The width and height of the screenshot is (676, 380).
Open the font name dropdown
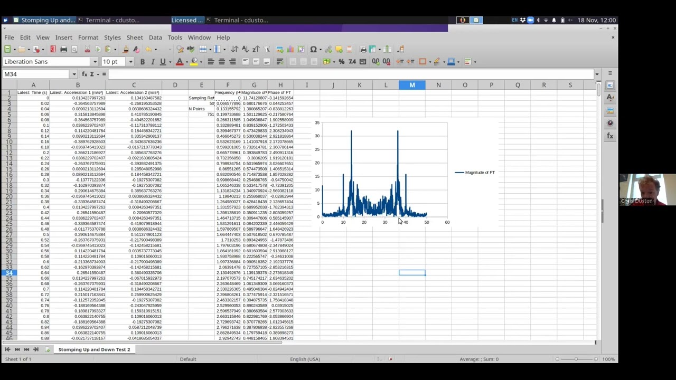(95, 62)
